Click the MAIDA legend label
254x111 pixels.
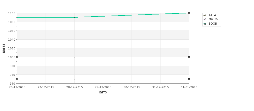coord(213,19)
